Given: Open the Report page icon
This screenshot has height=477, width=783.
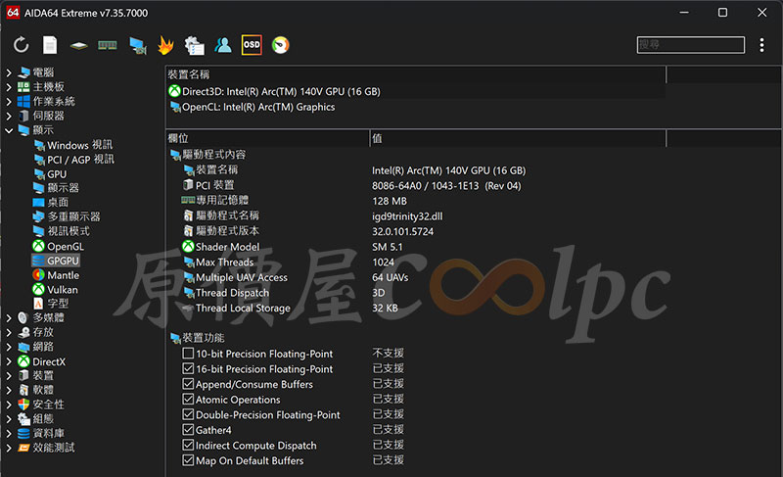Looking at the screenshot, I should pos(50,45).
